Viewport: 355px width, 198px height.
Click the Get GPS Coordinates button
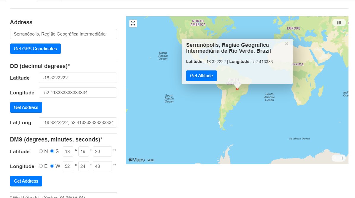tap(35, 49)
